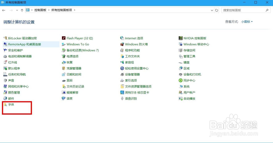The image size is (273, 143).
Task: Open 语音识别 microphone icon
Action: [x=122, y=99]
